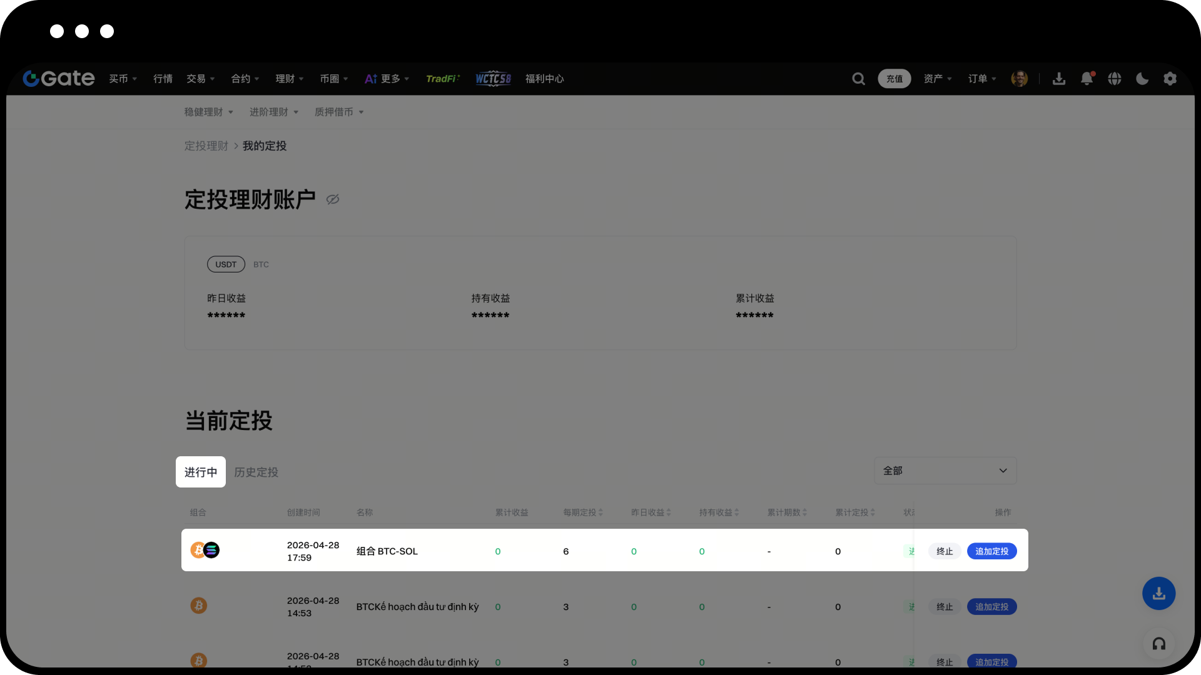This screenshot has width=1201, height=675.
Task: Open the 进阶理财 submenu
Action: point(274,112)
